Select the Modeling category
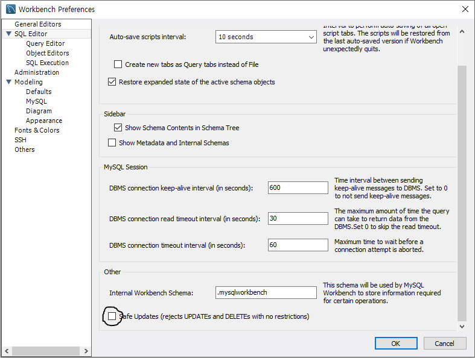The width and height of the screenshot is (475, 358). (28, 82)
